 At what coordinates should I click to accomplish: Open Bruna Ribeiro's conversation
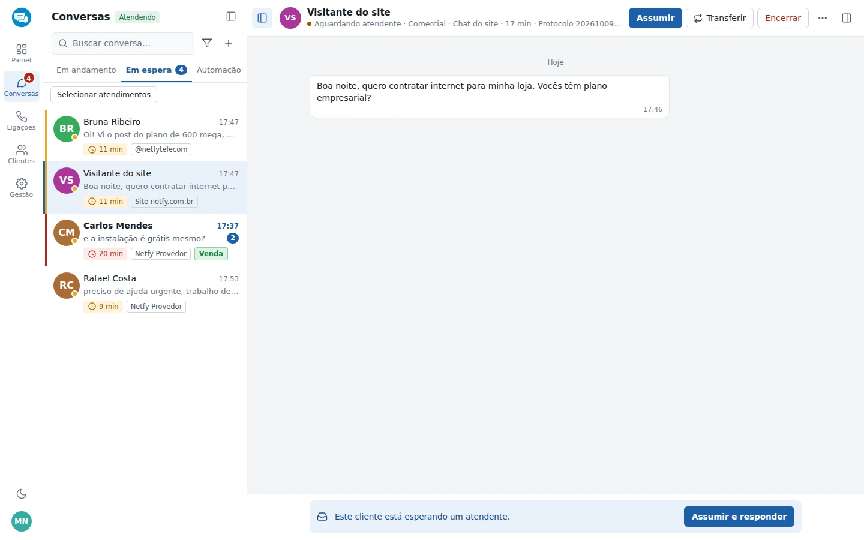(146, 136)
